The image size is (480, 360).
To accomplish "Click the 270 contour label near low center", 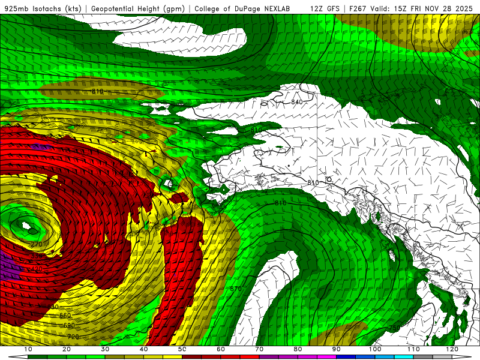I will 37,244.
